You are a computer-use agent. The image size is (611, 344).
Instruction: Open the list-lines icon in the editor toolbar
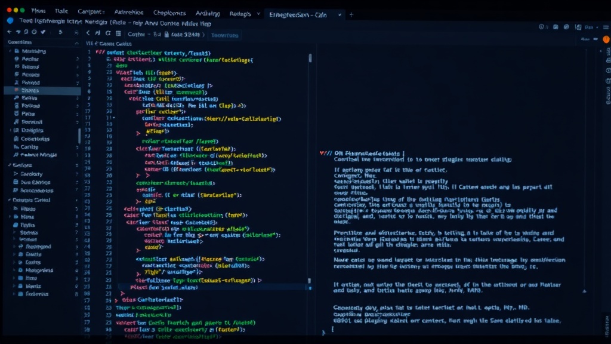point(119,33)
